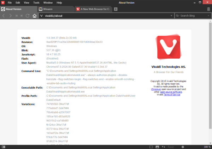Open the Window menu
212x149 pixels.
48,2
